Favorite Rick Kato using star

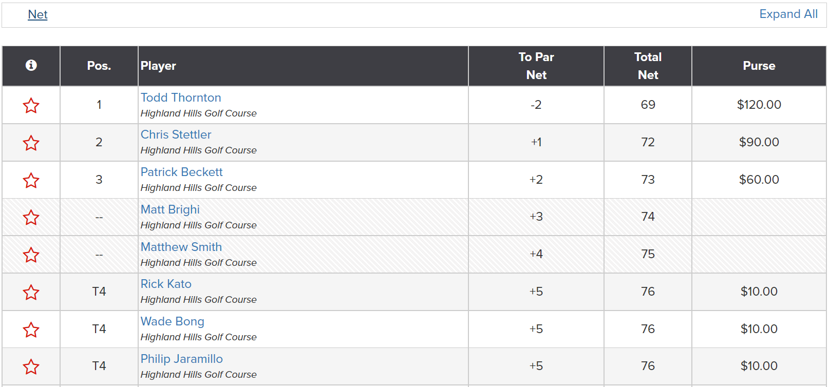31,292
